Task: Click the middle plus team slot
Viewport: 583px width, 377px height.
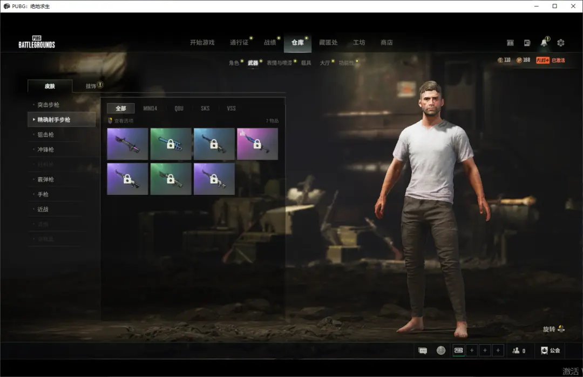Action: (485, 351)
